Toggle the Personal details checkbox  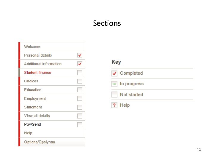pos(80,55)
